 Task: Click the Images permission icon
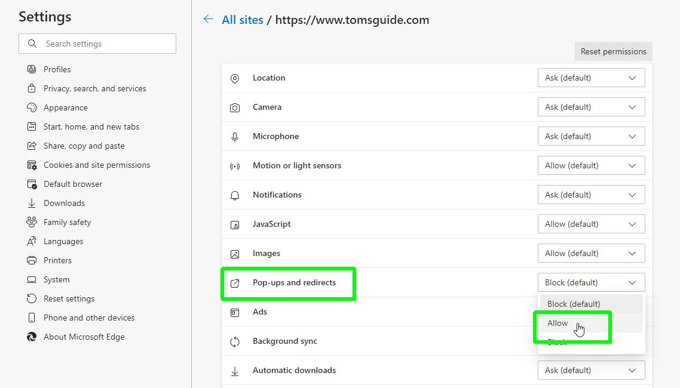coord(235,253)
